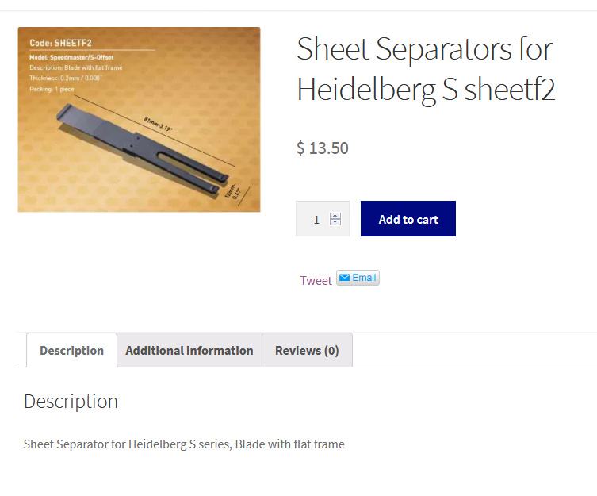Show the Reviews (0) tab
Screen dimensions: 597x496
coord(307,350)
